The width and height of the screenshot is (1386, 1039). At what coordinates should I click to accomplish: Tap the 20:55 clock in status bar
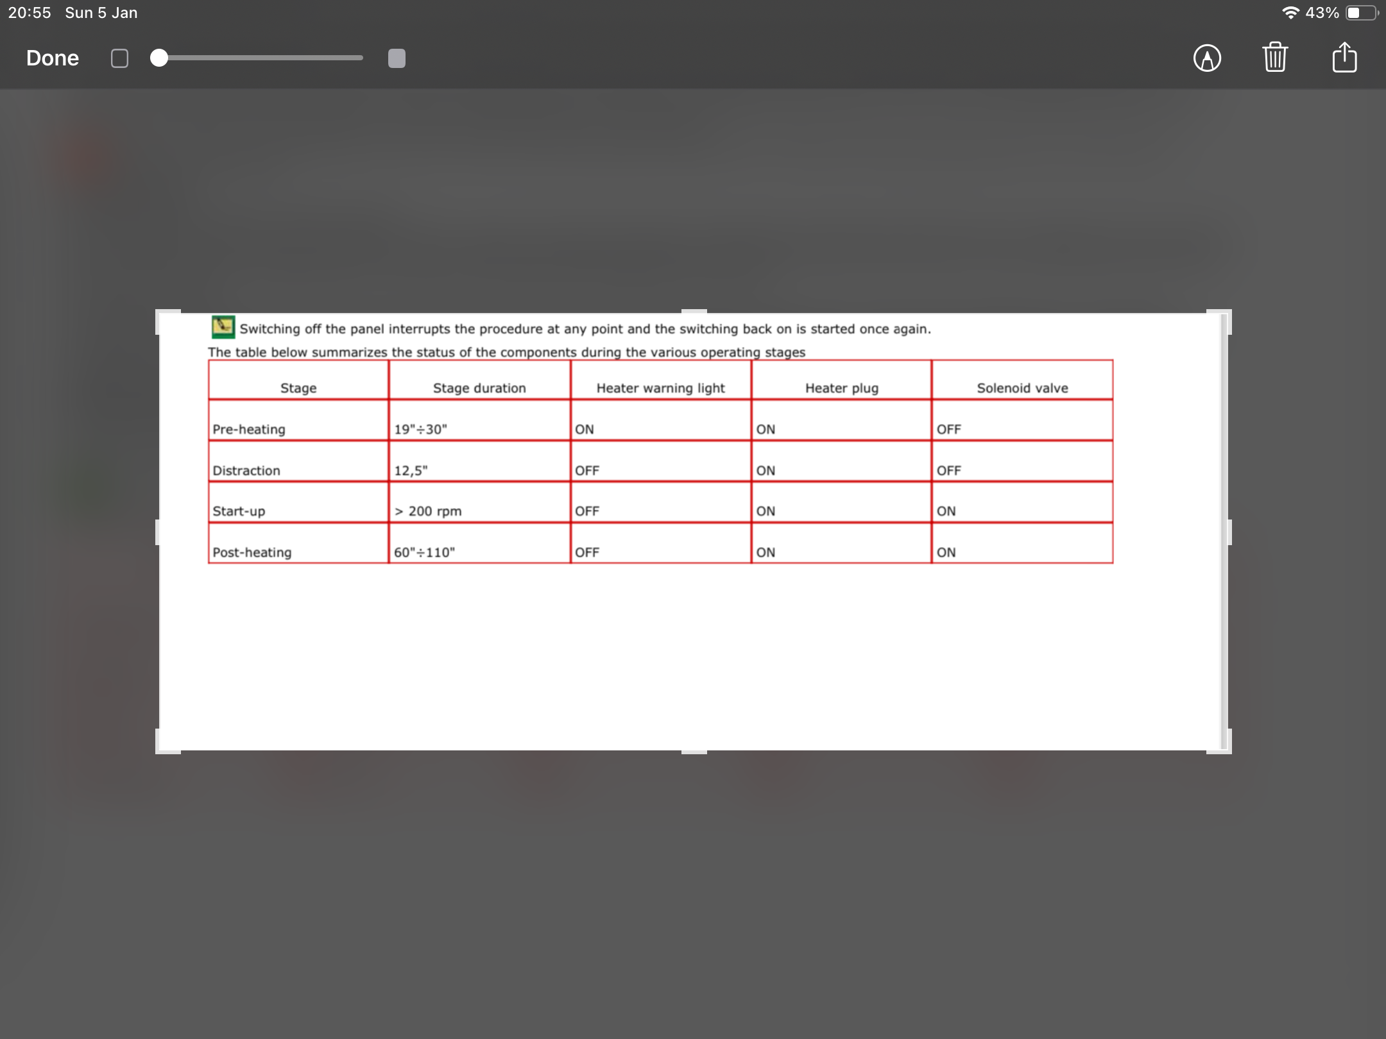[x=30, y=13]
